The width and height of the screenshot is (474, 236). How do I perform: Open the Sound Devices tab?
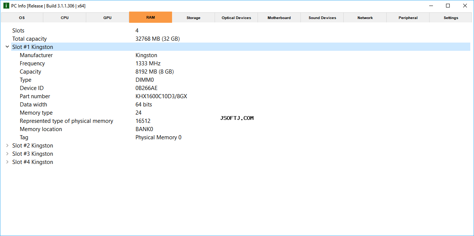pyautogui.click(x=322, y=18)
